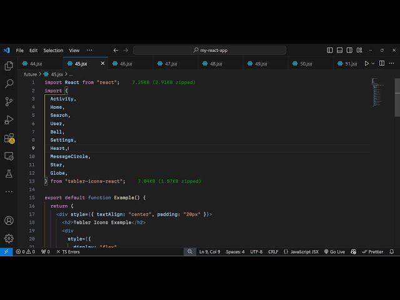400x300 pixels.
Task: Open the Search view in sidebar
Action: [9, 83]
